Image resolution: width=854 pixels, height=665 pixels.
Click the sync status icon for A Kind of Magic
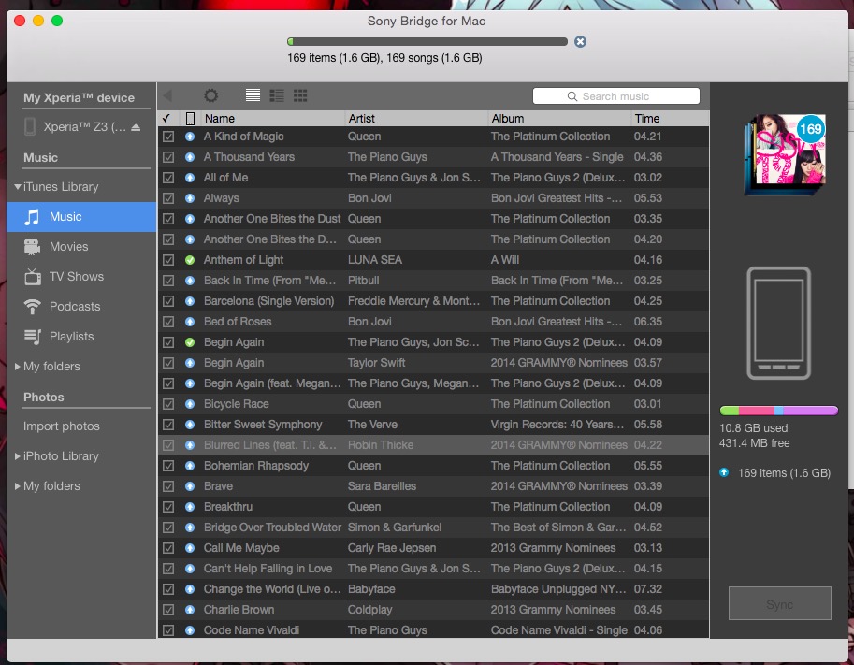[x=190, y=137]
